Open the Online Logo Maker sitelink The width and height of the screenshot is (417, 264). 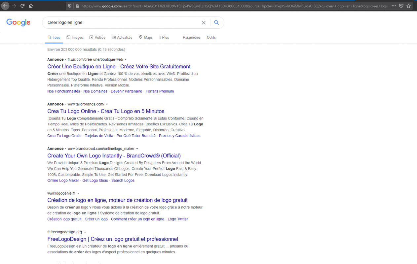tap(63, 181)
